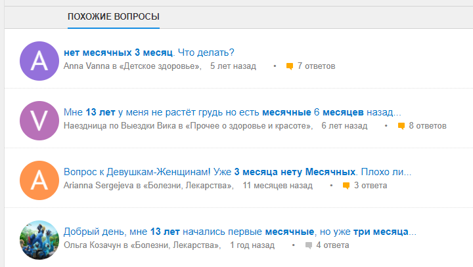Open the pink V avatar of Наездница

pos(39,121)
